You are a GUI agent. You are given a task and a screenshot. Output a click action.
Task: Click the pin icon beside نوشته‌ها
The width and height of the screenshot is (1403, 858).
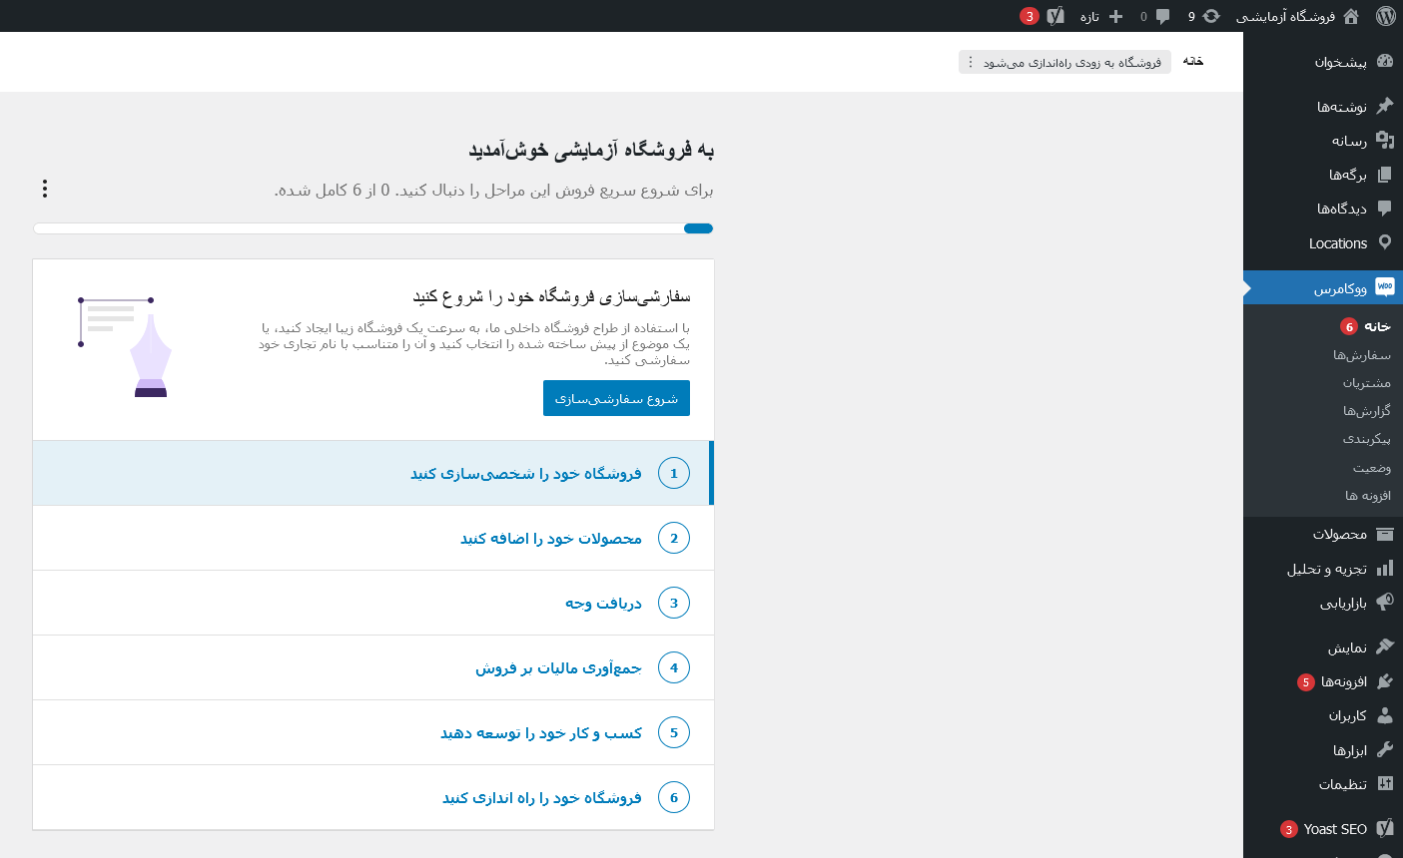pos(1384,106)
